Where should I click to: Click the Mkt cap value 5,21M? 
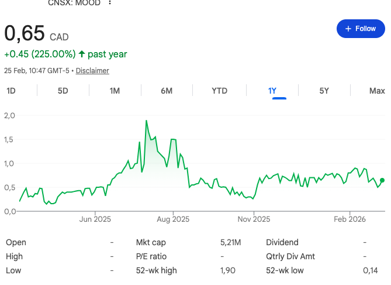coord(230,242)
